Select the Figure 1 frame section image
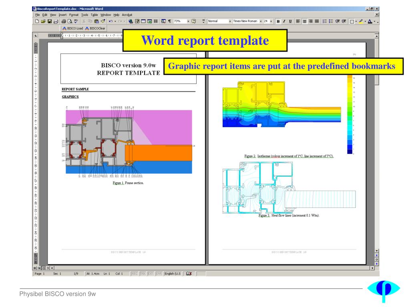Screen dimensions: 410x307 point(129,142)
